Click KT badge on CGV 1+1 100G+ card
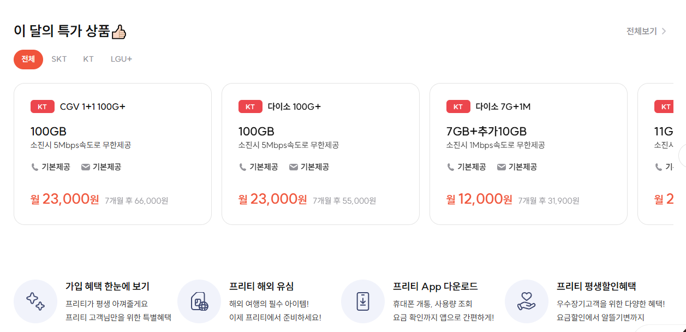The image size is (686, 332). [43, 106]
